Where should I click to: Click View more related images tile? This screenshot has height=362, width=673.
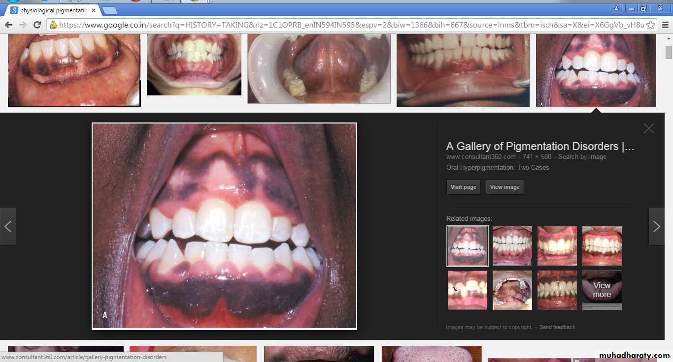click(x=602, y=290)
